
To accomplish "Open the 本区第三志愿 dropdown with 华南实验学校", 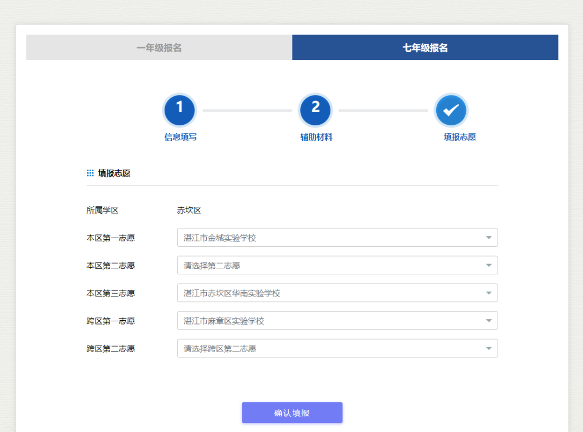I will (x=329, y=293).
